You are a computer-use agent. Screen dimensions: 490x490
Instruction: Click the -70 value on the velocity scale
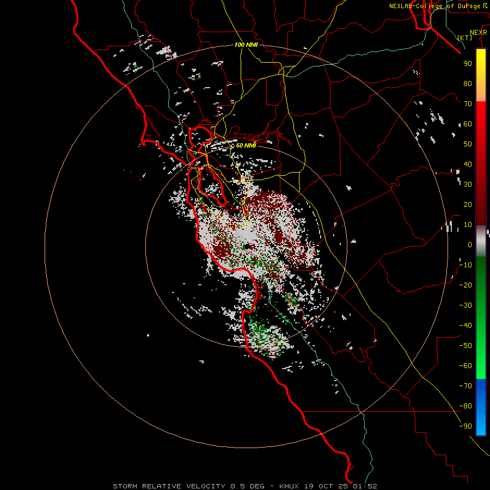(x=465, y=386)
